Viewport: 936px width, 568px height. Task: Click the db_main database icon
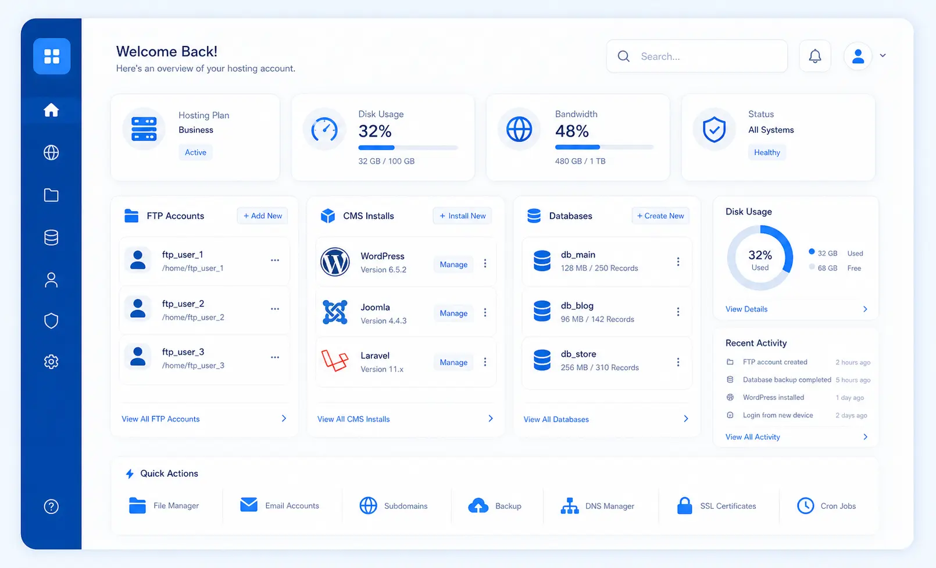pyautogui.click(x=542, y=261)
